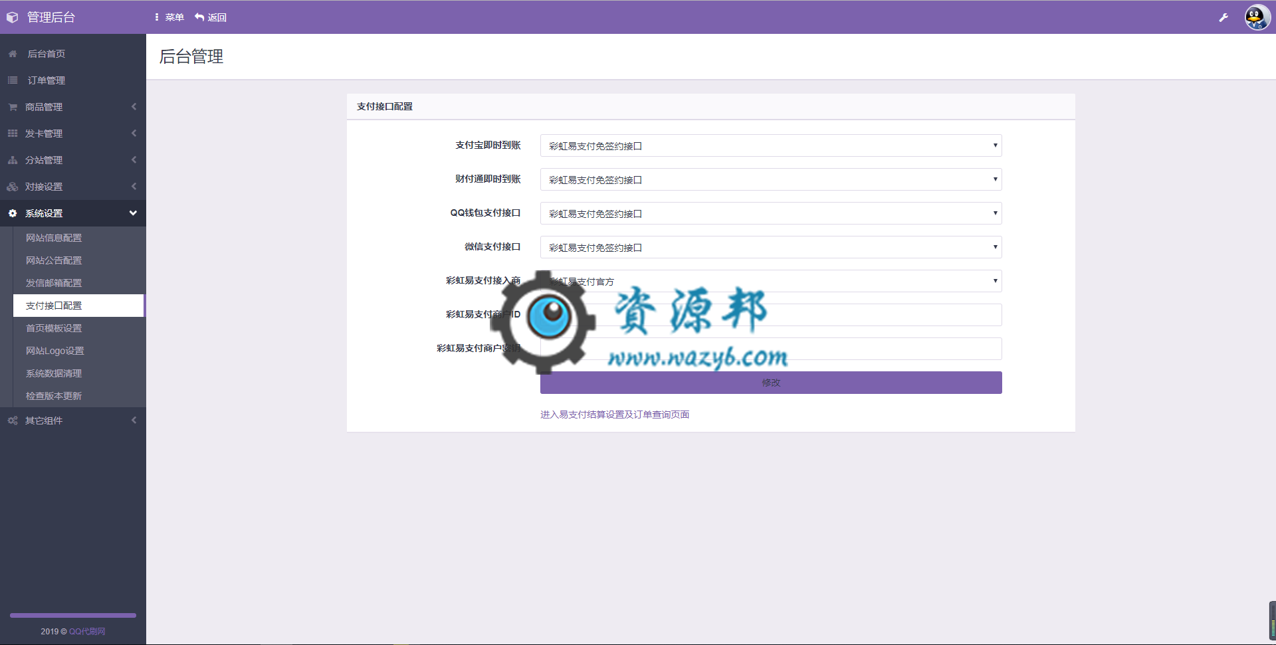1276x645 pixels.
Task: Click the QQ代刷网 footer link
Action: pyautogui.click(x=87, y=632)
